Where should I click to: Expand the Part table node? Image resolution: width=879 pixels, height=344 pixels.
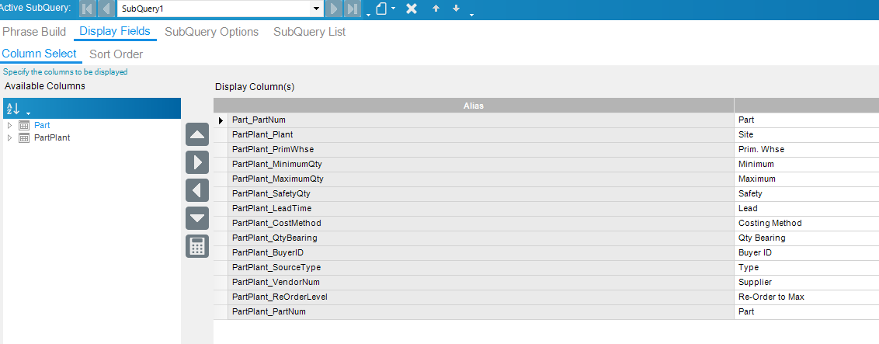click(9, 126)
